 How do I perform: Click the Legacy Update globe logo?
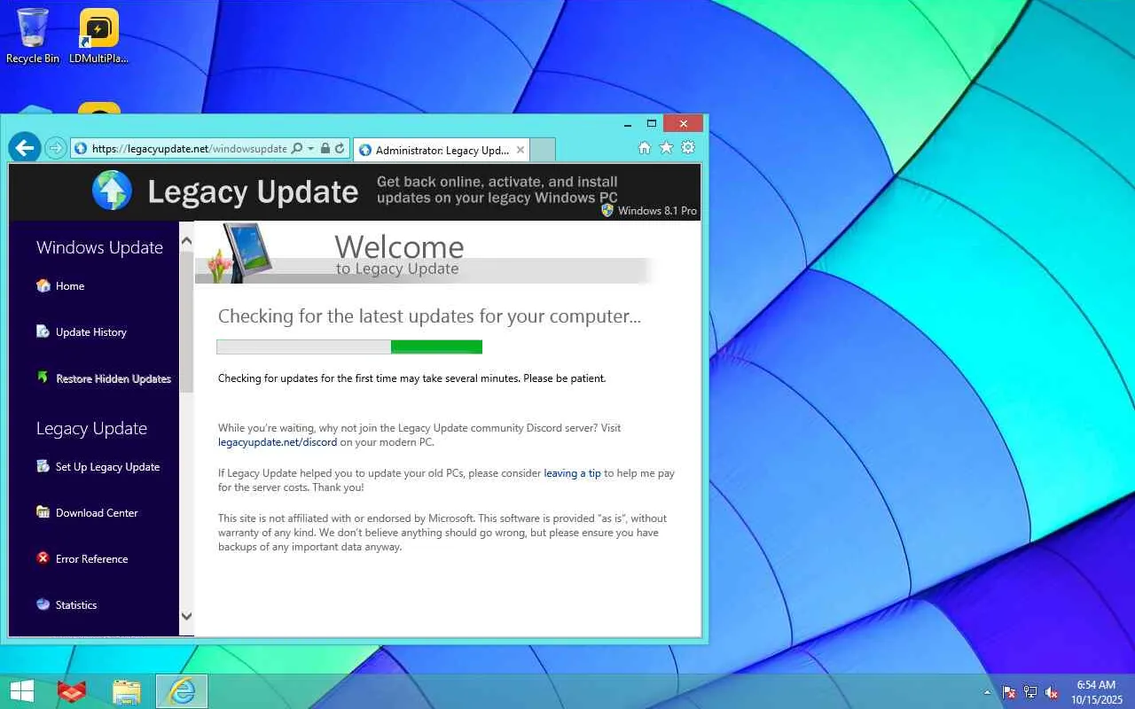[x=112, y=191]
